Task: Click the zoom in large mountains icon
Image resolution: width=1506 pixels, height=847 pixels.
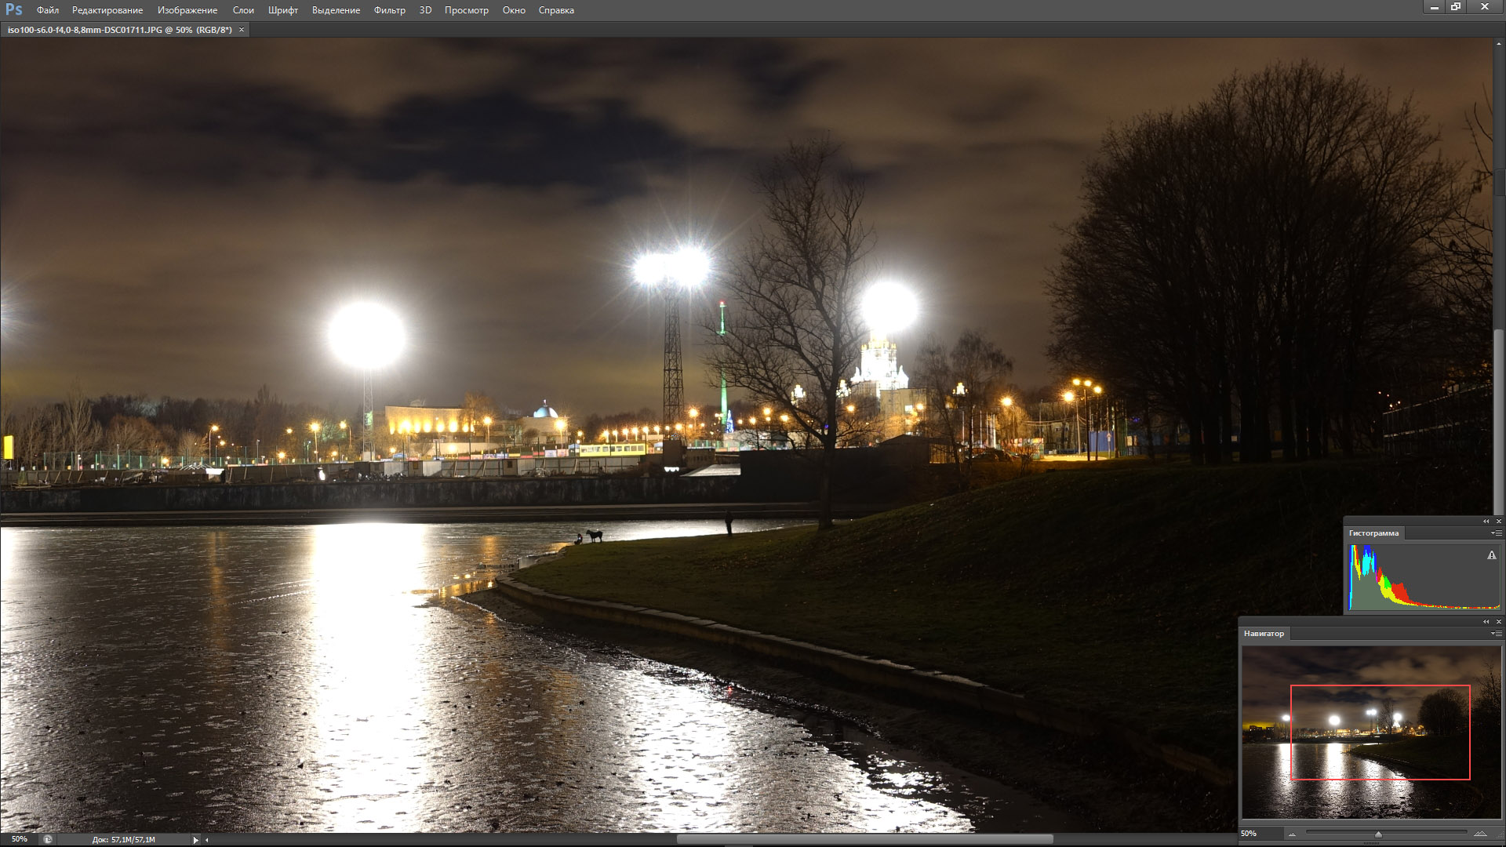Action: 1479,834
